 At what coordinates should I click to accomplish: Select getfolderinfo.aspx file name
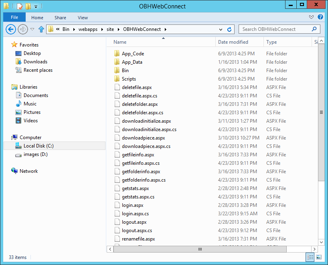coord(141,172)
